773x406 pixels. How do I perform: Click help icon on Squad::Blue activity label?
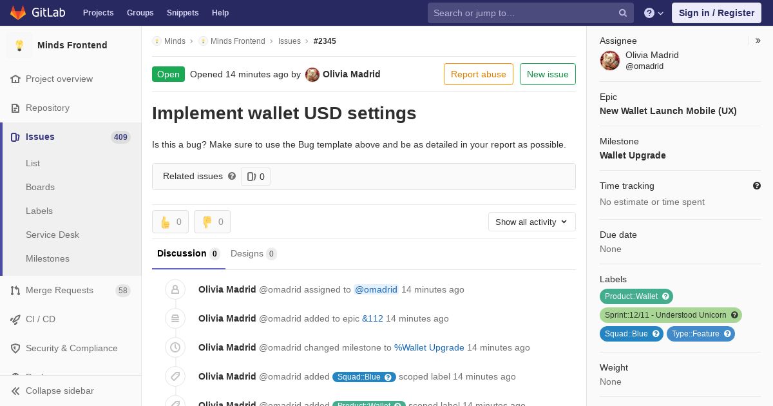coord(388,377)
